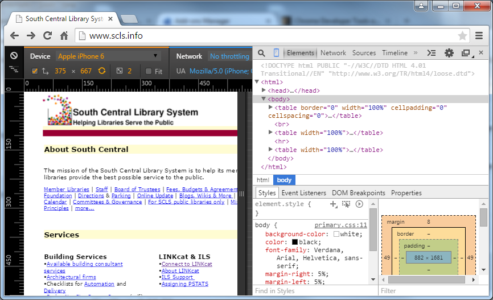This screenshot has height=300, width=493.
Task: Click the rotate screen orientation icon
Action: point(102,71)
